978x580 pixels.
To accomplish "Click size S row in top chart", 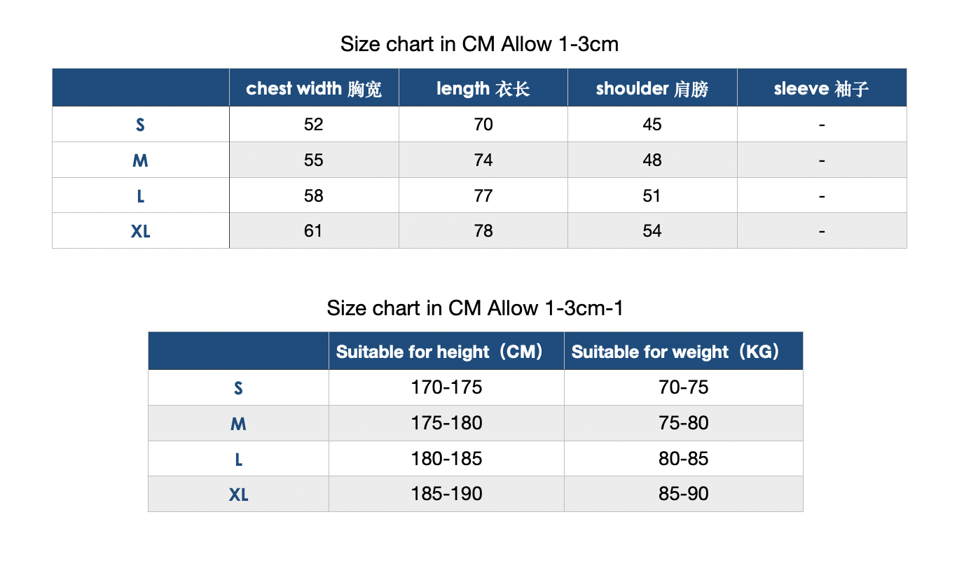I will [x=479, y=125].
